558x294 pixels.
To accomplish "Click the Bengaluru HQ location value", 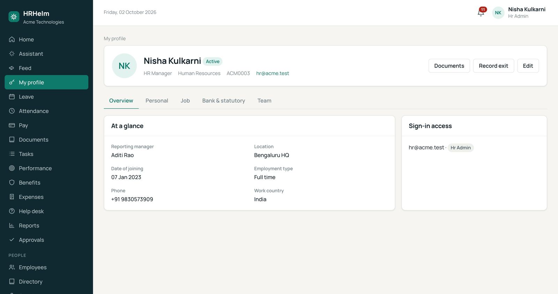I will (x=272, y=155).
